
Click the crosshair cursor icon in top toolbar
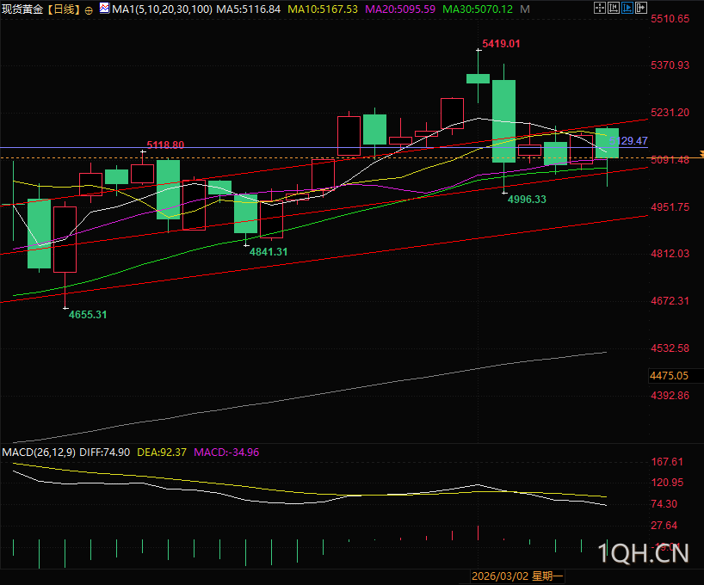pos(599,8)
